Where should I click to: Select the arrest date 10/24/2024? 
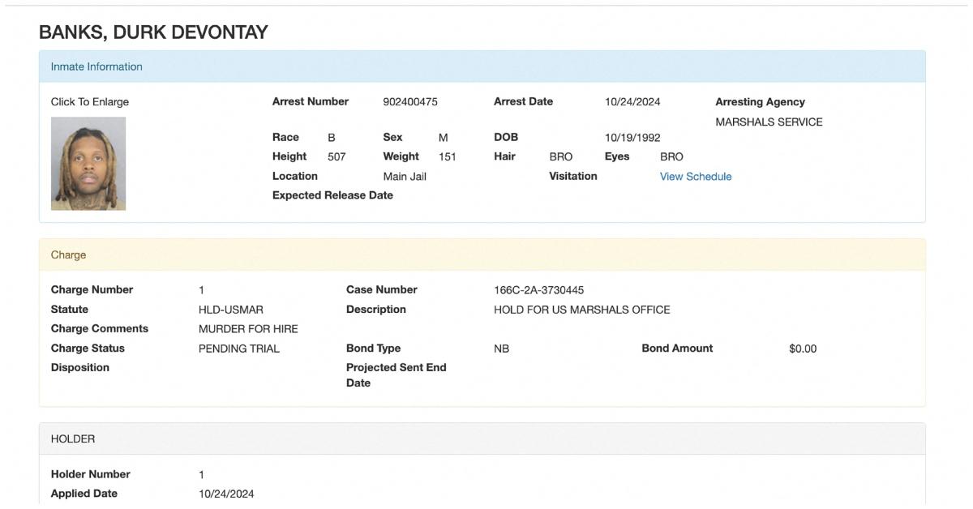click(x=631, y=101)
